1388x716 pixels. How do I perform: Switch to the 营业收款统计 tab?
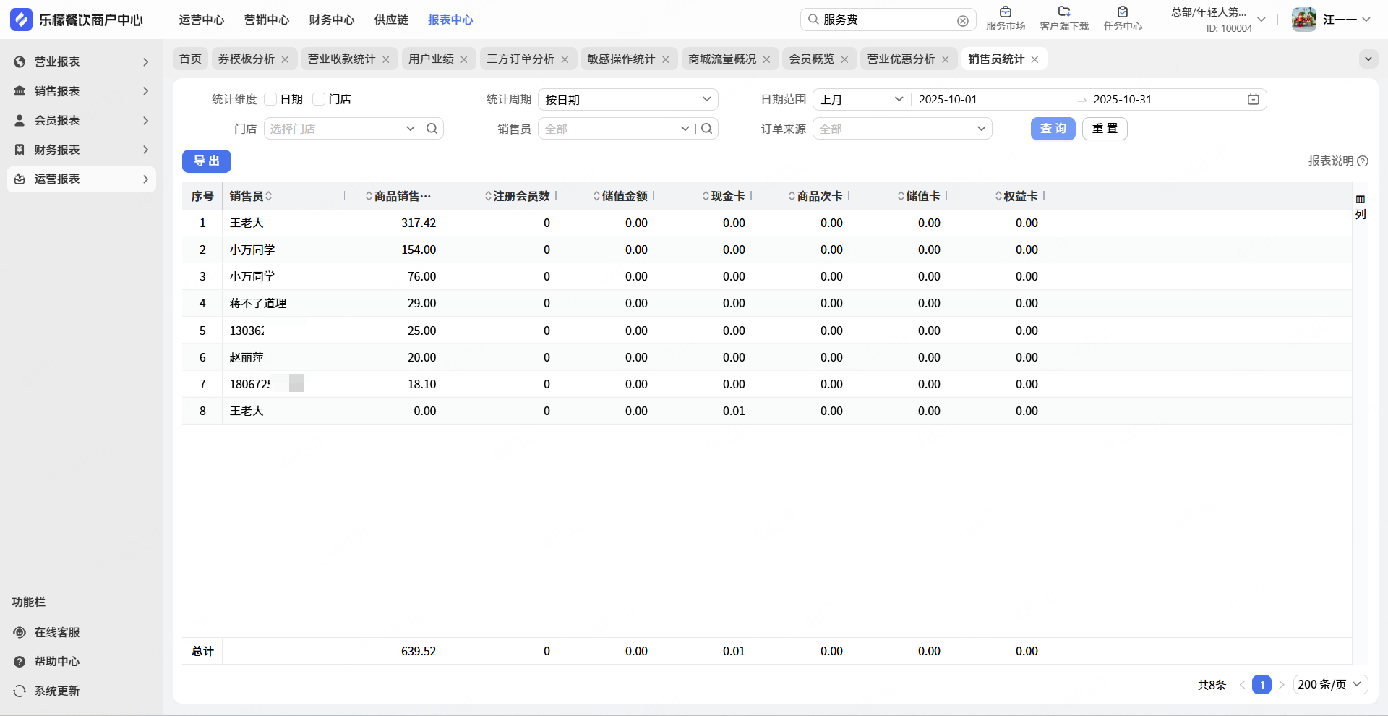point(341,59)
